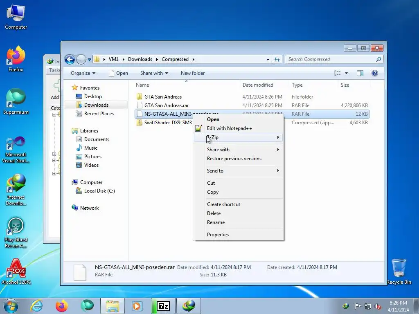The image size is (419, 314).
Task: Choose Edit with Notepad++ menu entry
Action: [229, 128]
